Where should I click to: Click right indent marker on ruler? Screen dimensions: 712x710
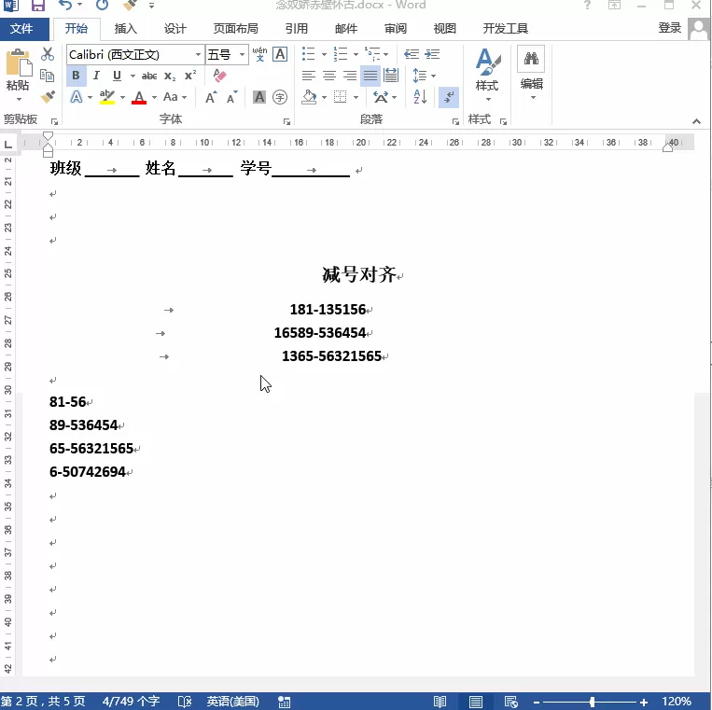point(667,147)
